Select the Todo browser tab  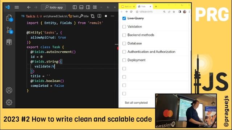click(144, 6)
